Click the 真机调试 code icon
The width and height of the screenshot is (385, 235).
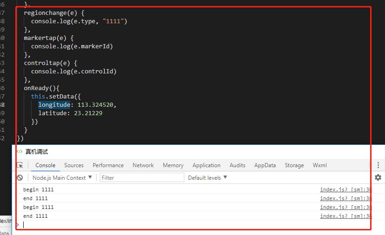click(x=20, y=151)
